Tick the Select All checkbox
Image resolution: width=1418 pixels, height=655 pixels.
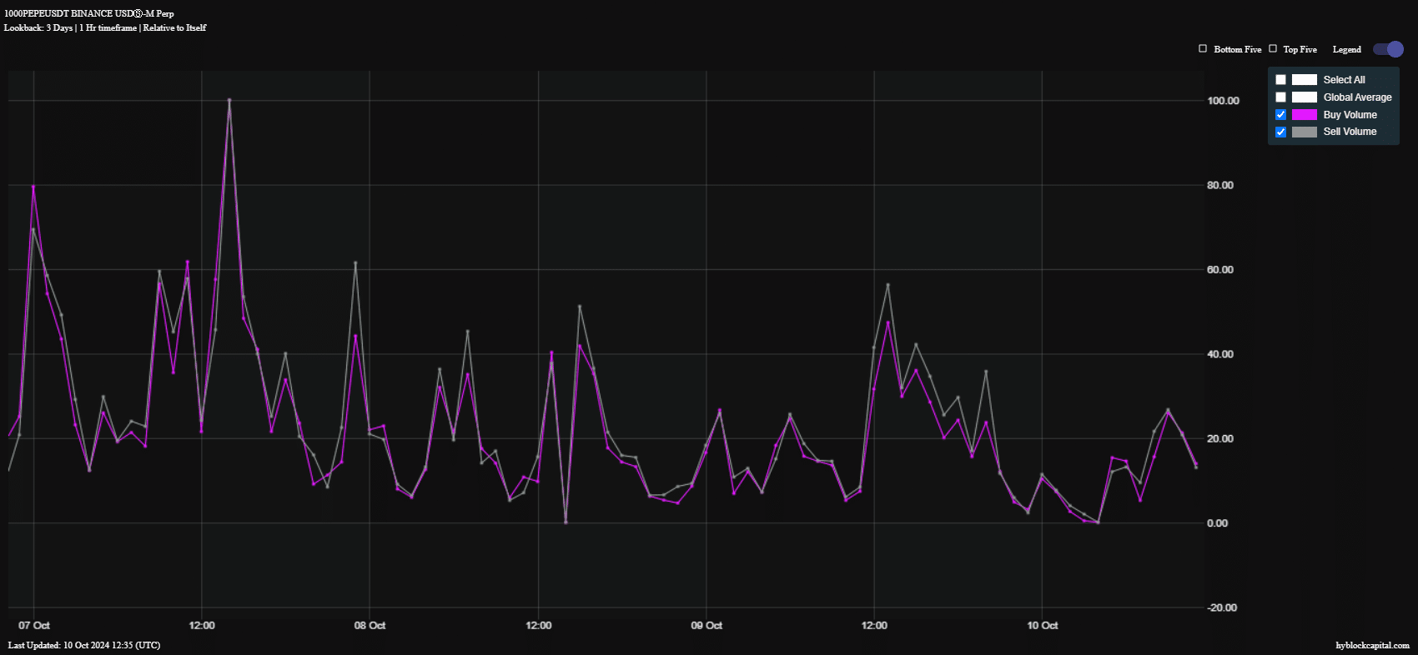click(x=1280, y=80)
